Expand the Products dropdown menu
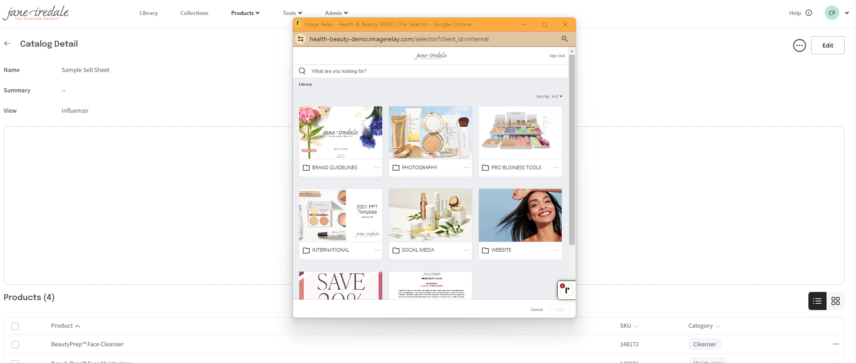Image resolution: width=856 pixels, height=363 pixels. click(245, 13)
